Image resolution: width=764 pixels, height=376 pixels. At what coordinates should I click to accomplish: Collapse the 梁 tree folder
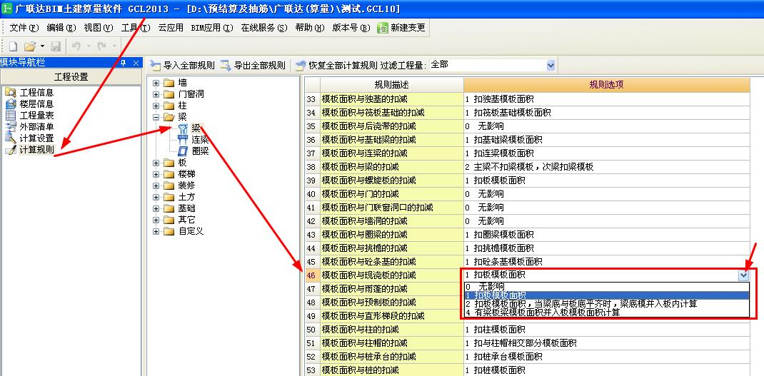(156, 117)
